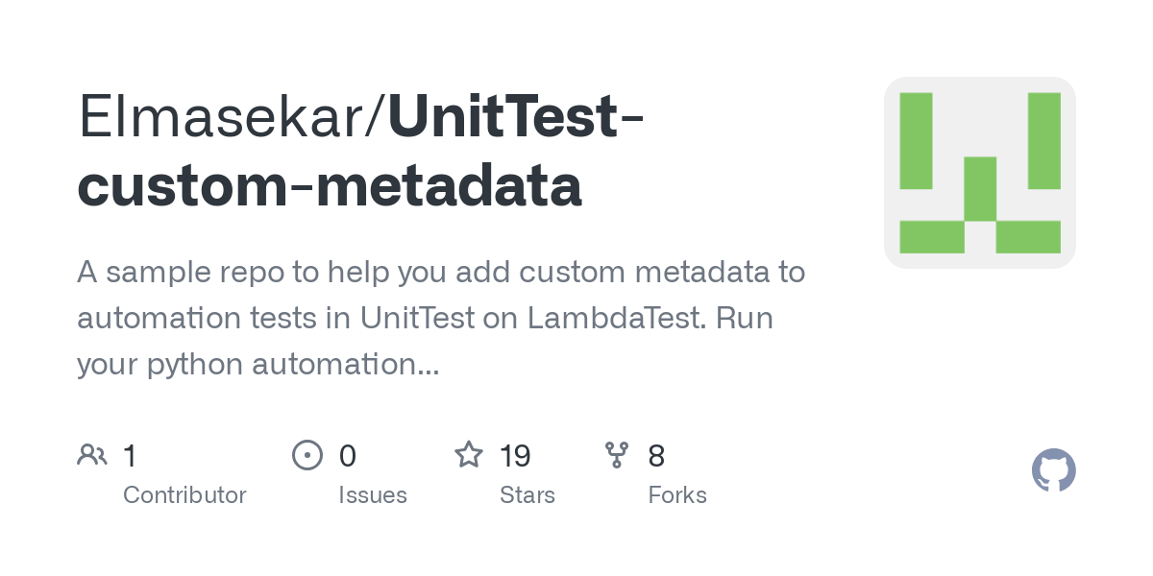Viewport: 1153px width, 576px height.
Task: Click the contributors people icon
Action: click(92, 455)
